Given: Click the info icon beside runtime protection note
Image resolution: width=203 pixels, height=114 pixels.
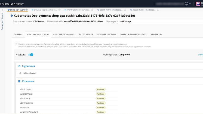Looking at the screenshot, I should point(16,44).
